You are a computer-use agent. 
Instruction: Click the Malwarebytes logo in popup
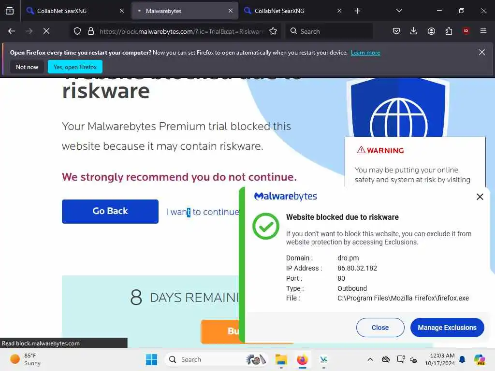tap(285, 196)
